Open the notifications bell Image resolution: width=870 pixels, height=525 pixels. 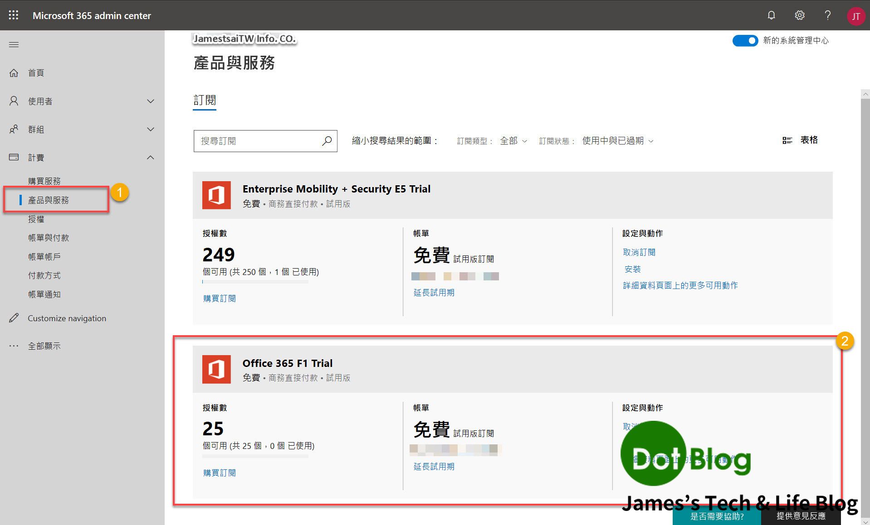[771, 15]
